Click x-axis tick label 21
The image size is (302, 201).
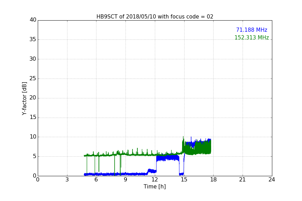(x=243, y=180)
